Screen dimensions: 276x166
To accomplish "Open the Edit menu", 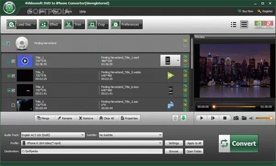I will pyautogui.click(x=42, y=11).
